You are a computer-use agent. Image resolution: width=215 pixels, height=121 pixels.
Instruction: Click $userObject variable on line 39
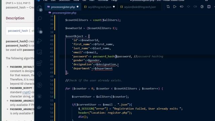click(74, 36)
